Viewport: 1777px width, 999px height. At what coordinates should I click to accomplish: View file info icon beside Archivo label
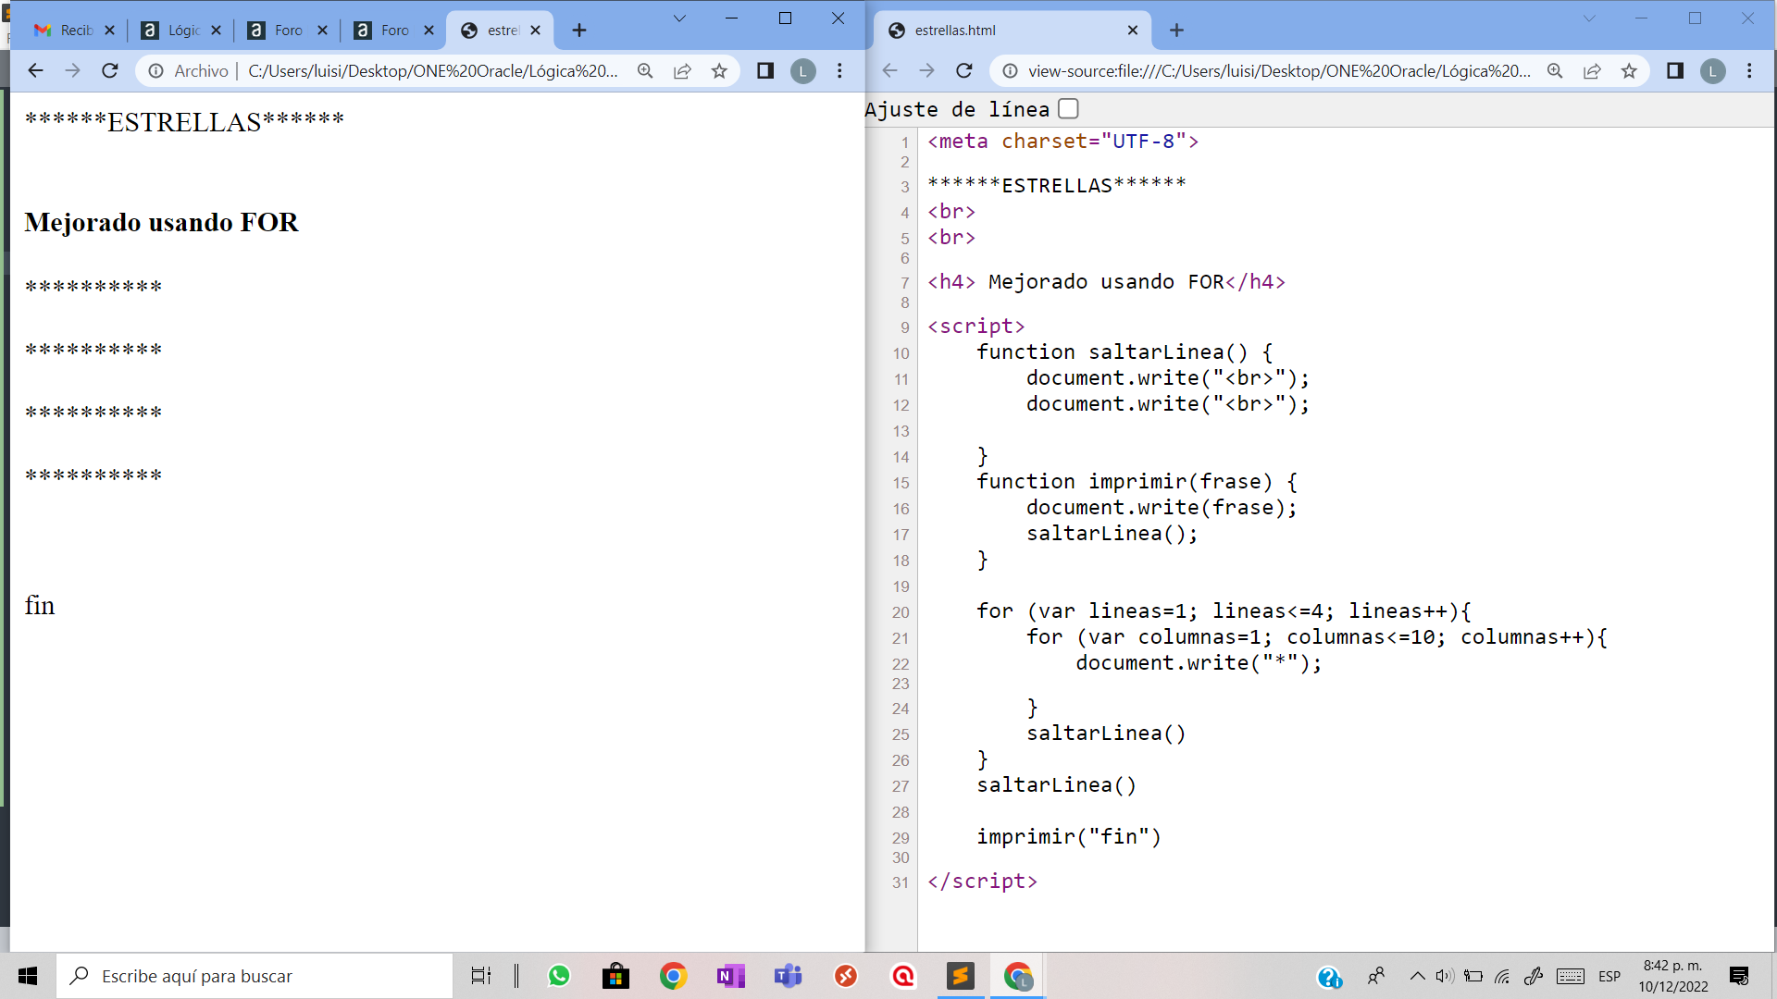(x=156, y=71)
